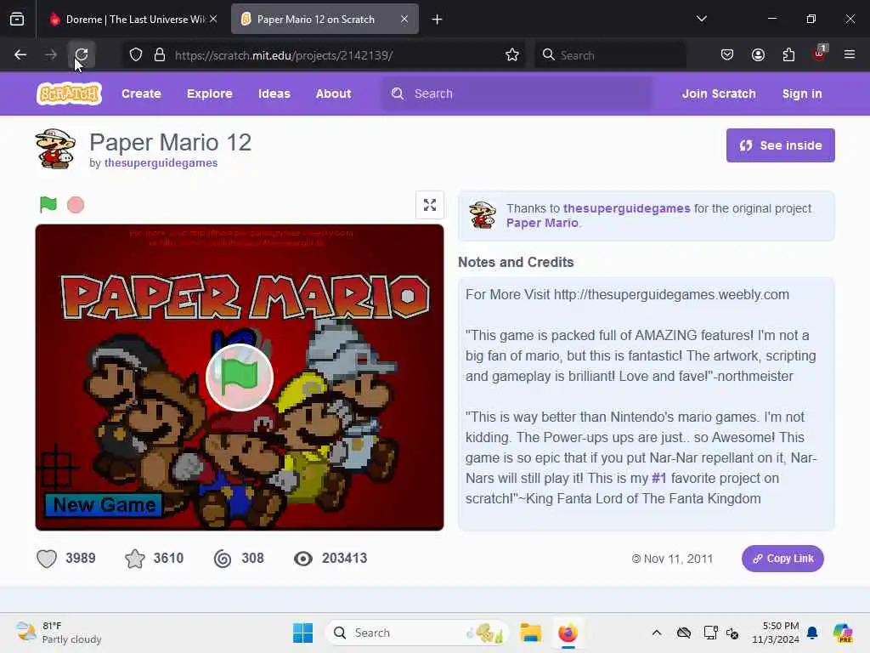
Task: Open the Firefox hamburger menu
Action: coord(850,54)
